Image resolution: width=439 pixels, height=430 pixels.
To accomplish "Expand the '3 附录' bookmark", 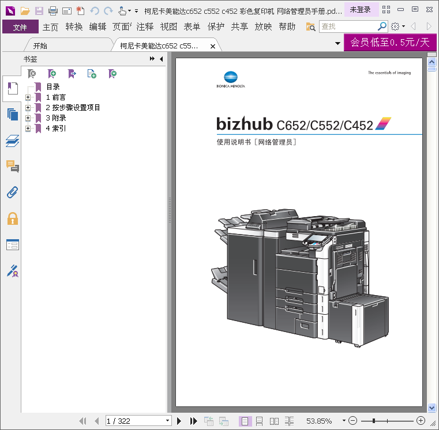I will tap(28, 118).
